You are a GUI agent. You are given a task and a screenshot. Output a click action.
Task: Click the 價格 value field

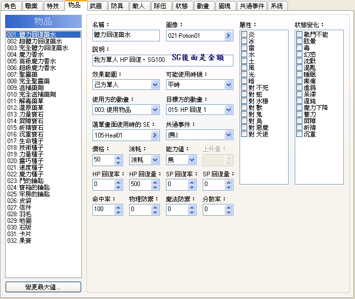tap(104, 160)
